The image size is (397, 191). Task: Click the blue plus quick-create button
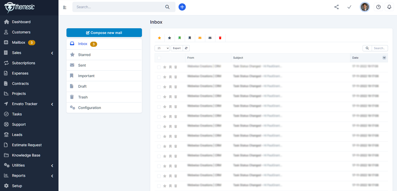tap(182, 7)
